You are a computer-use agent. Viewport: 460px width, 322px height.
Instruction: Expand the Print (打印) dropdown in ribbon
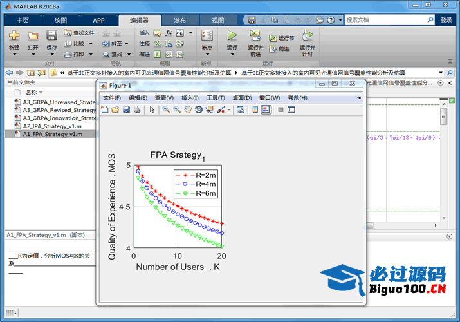[91, 54]
